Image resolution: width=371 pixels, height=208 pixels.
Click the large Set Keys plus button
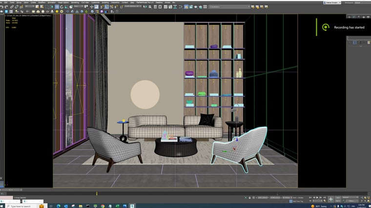pyautogui.click(x=331, y=199)
